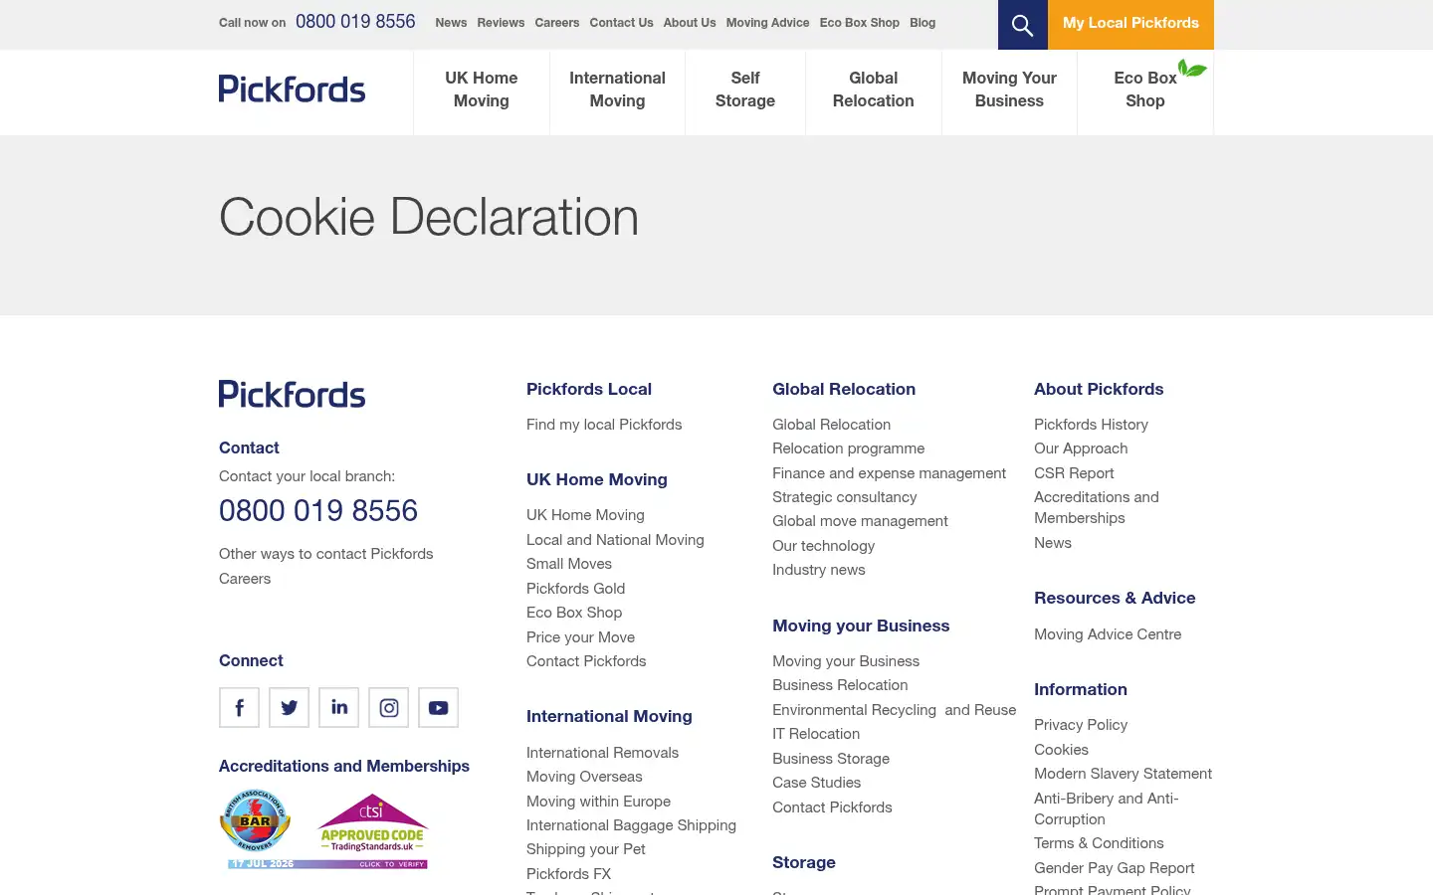Open Moving Advice Centre link
This screenshot has width=1433, height=895.
tap(1108, 634)
